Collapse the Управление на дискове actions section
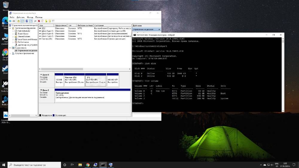 tap(159, 30)
